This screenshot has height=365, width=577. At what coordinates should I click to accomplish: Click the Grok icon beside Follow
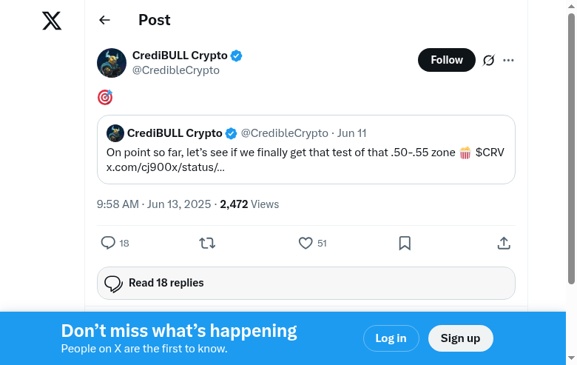(488, 60)
